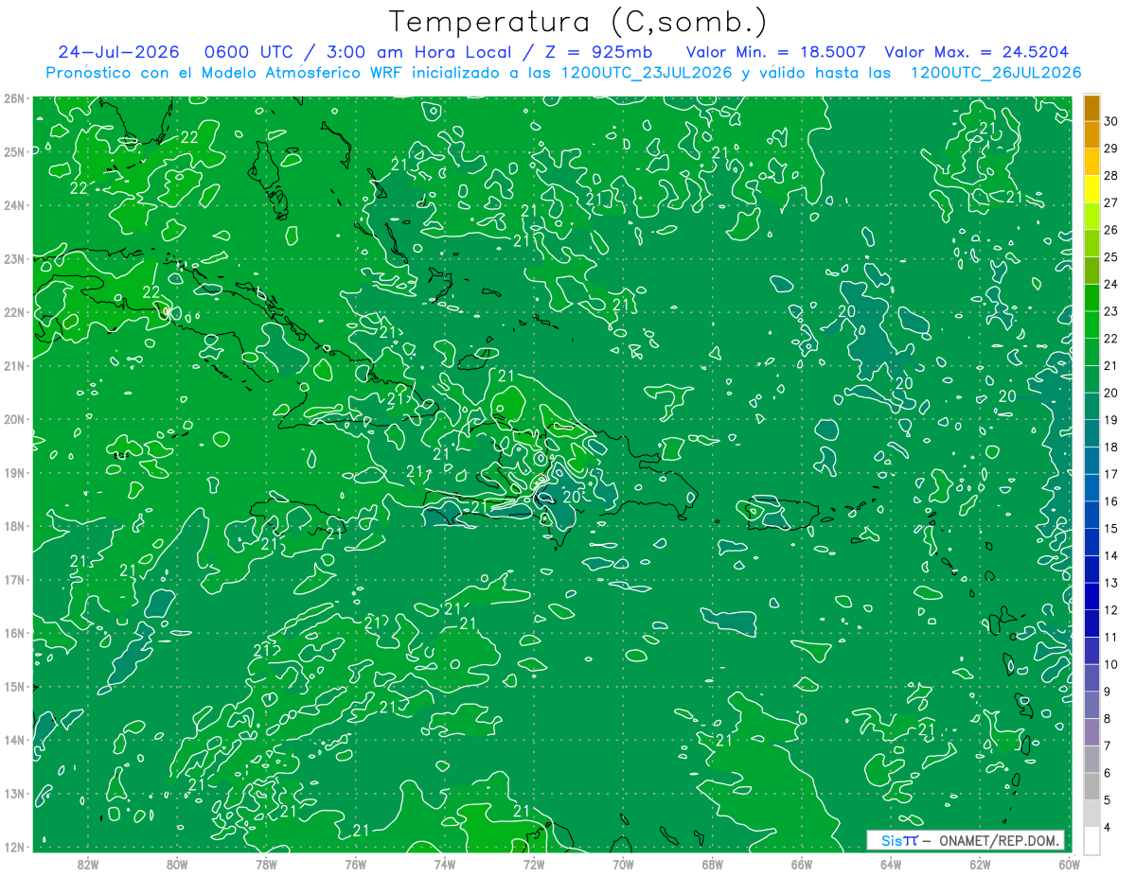The height and width of the screenshot is (877, 1136).
Task: Click the "23N" latitude axis label
Action: [14, 258]
